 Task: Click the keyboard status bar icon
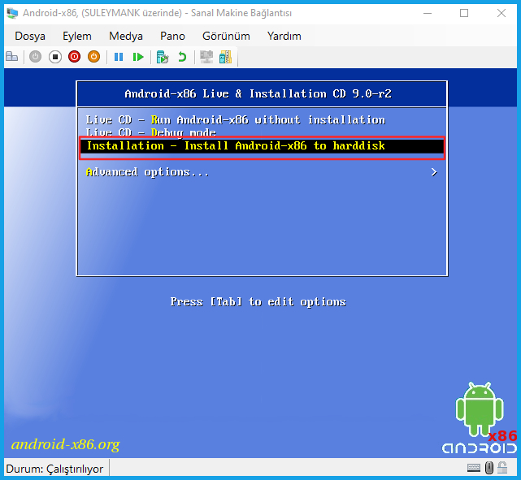coord(474,468)
